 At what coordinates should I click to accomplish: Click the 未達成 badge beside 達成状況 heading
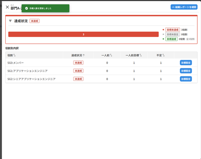pos(35,21)
